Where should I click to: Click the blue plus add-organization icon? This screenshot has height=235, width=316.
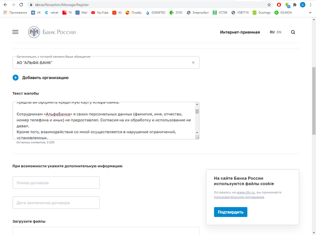pos(15,78)
